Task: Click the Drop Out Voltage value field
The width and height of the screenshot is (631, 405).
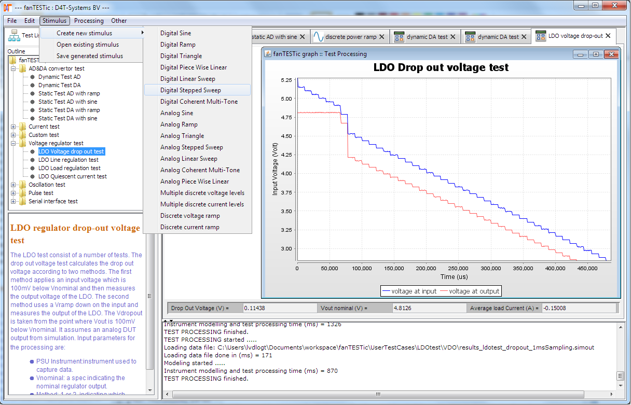Action: click(x=279, y=308)
